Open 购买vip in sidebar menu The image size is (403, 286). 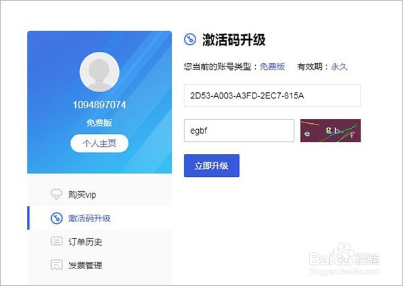tap(99, 194)
